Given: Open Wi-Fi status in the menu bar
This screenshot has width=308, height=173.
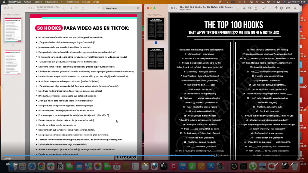Looking at the screenshot, I should pyautogui.click(x=269, y=2).
